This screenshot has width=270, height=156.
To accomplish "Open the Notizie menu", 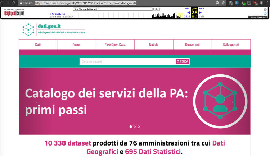I will pos(154,45).
